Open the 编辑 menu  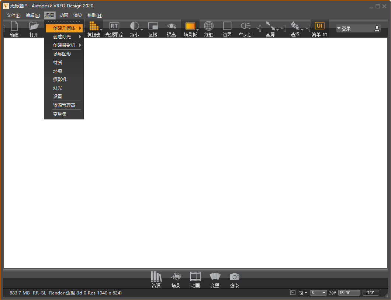tap(32, 15)
